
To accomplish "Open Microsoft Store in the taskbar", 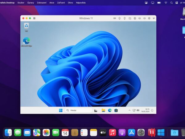I will [x=116, y=110].
